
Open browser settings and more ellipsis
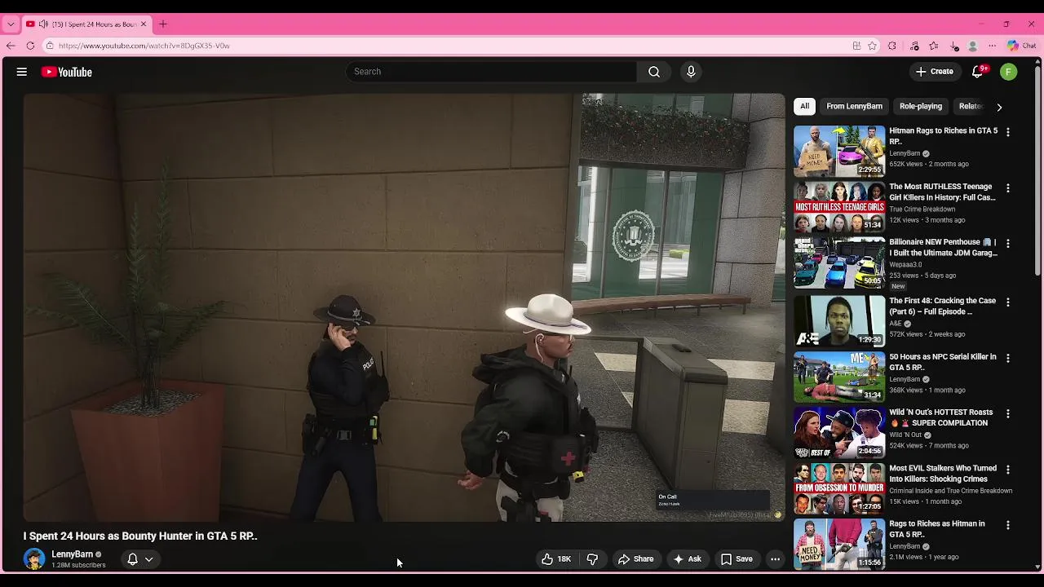(x=993, y=46)
